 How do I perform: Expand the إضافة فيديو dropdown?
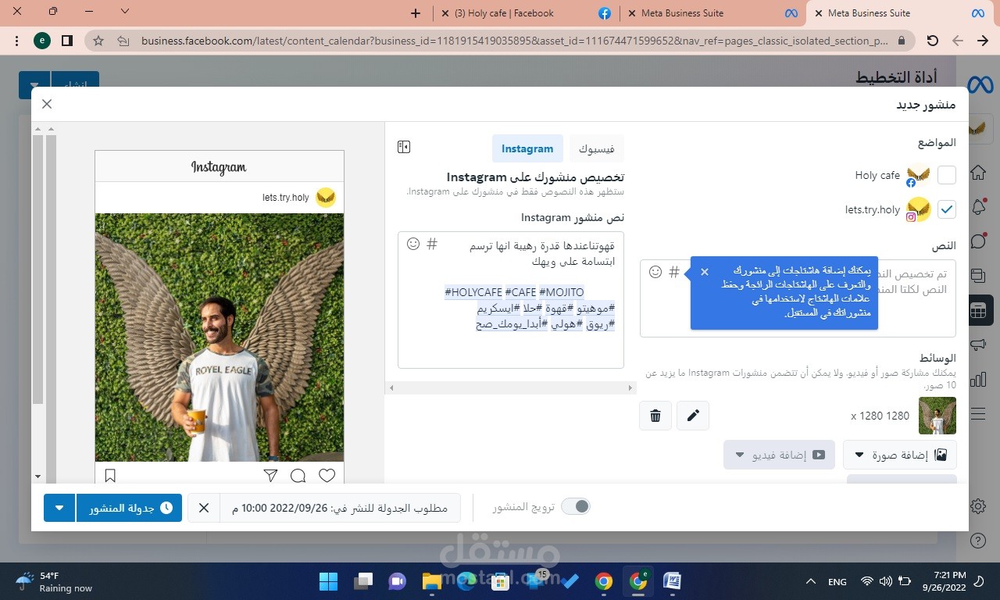pos(779,455)
